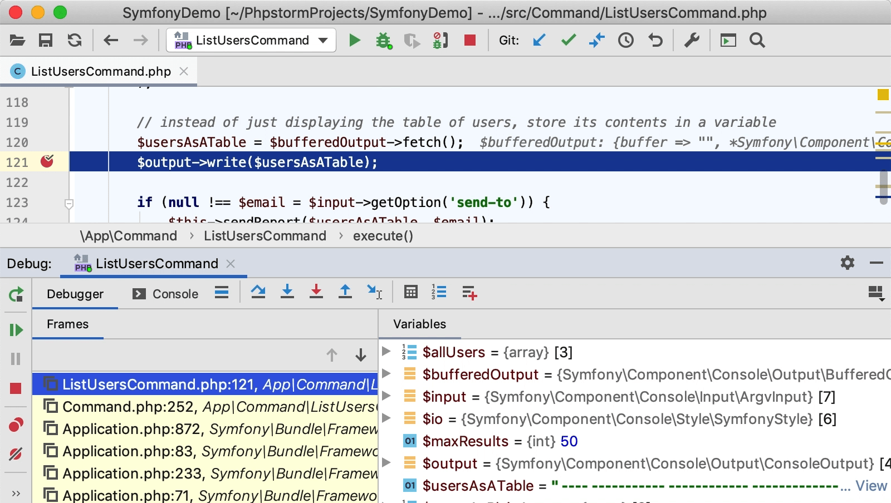This screenshot has height=503, width=891.
Task: Resume program with green play arrow
Action: coord(16,329)
